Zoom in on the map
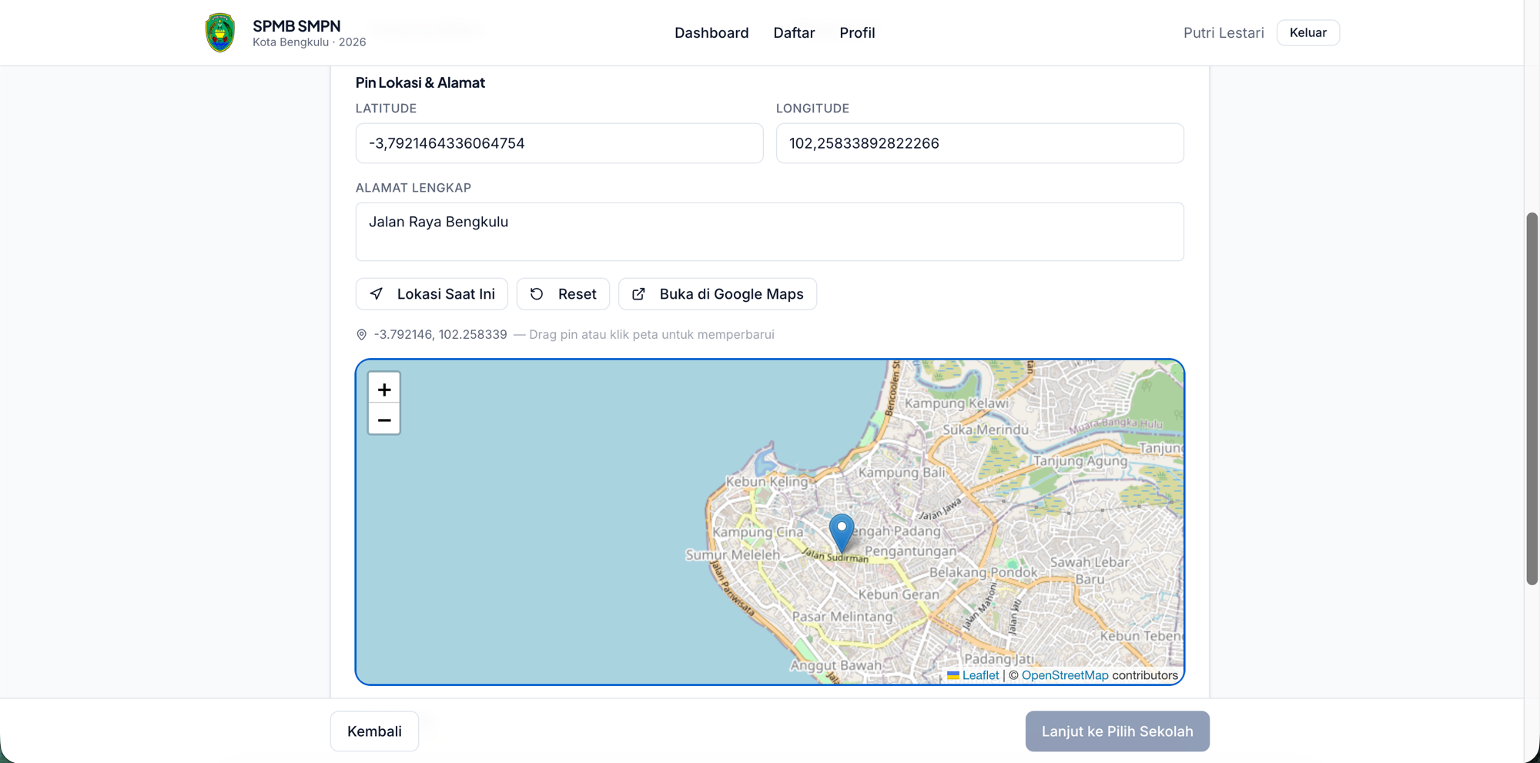Screen dimensions: 1540x763 tap(384, 389)
